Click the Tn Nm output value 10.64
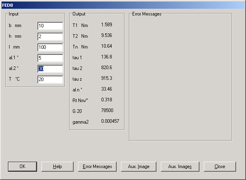 (x=107, y=46)
